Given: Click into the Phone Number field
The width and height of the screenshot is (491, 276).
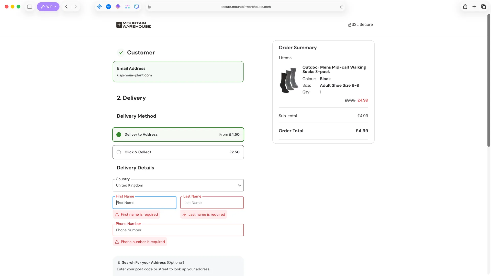Looking at the screenshot, I should tap(178, 230).
